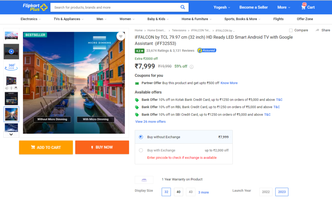Expand Sports, Books & More menu

pyautogui.click(x=242, y=19)
